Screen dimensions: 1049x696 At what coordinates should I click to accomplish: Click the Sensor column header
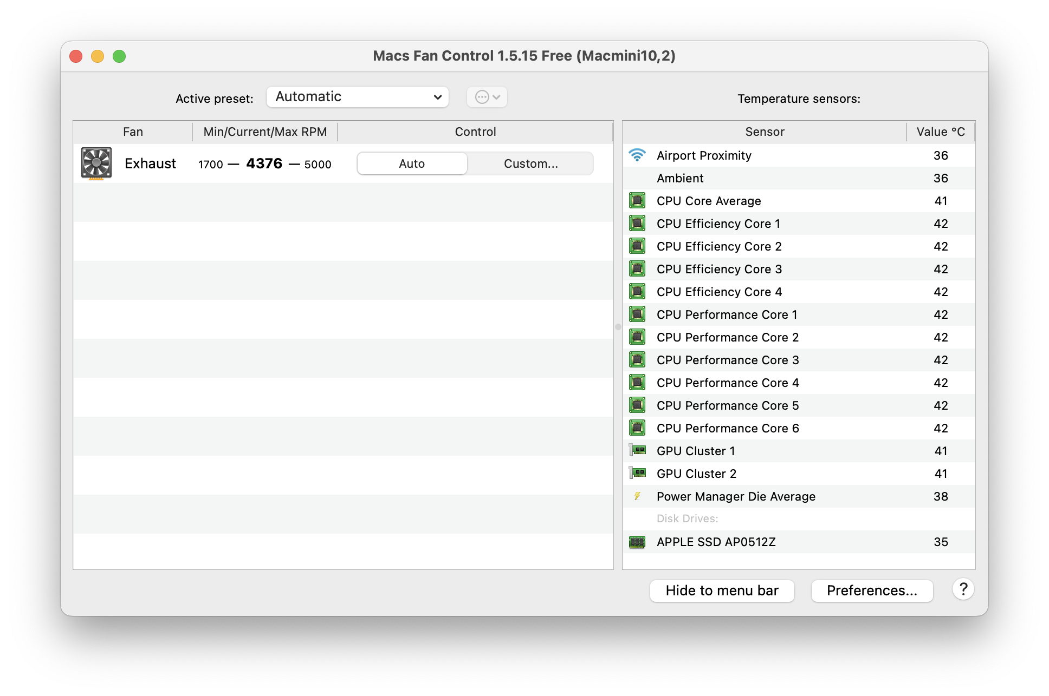click(x=764, y=132)
